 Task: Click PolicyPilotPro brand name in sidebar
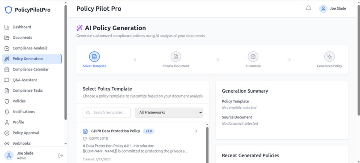click(33, 10)
